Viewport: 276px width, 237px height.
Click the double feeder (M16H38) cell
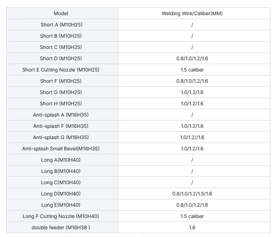coord(62,227)
